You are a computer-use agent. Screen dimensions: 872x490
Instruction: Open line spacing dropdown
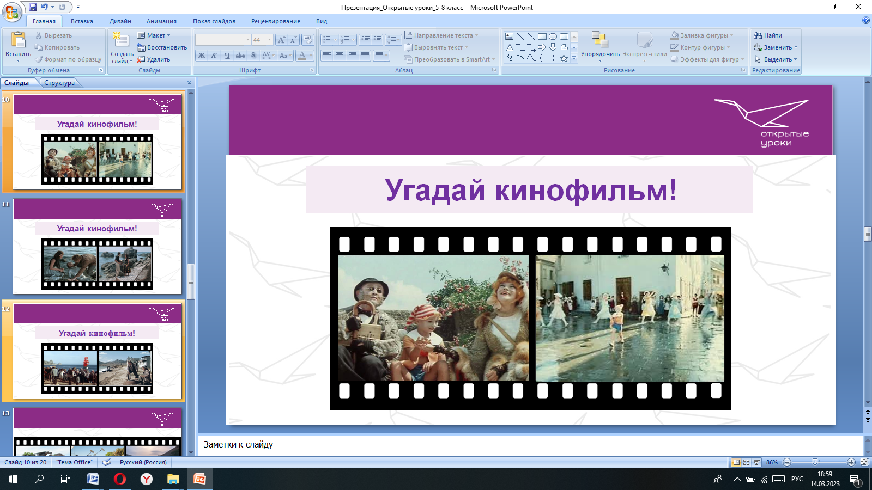point(393,40)
